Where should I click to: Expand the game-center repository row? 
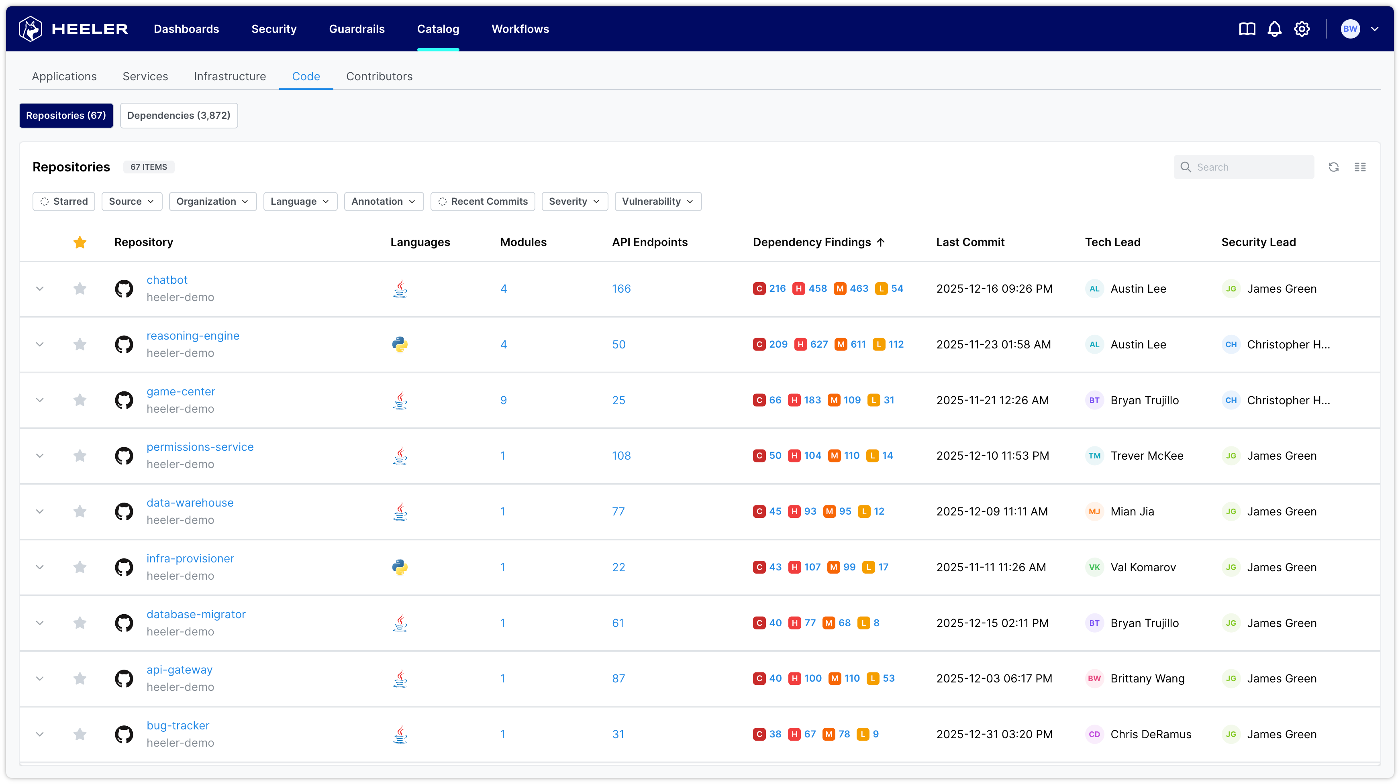pyautogui.click(x=40, y=400)
